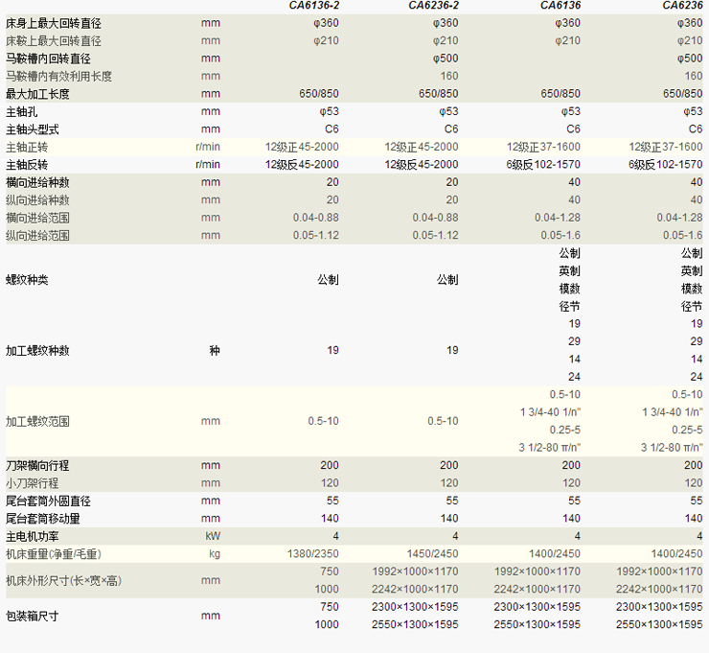Click 1 3/4-40 1/n" under CA6136
The height and width of the screenshot is (653, 709).
click(x=550, y=412)
